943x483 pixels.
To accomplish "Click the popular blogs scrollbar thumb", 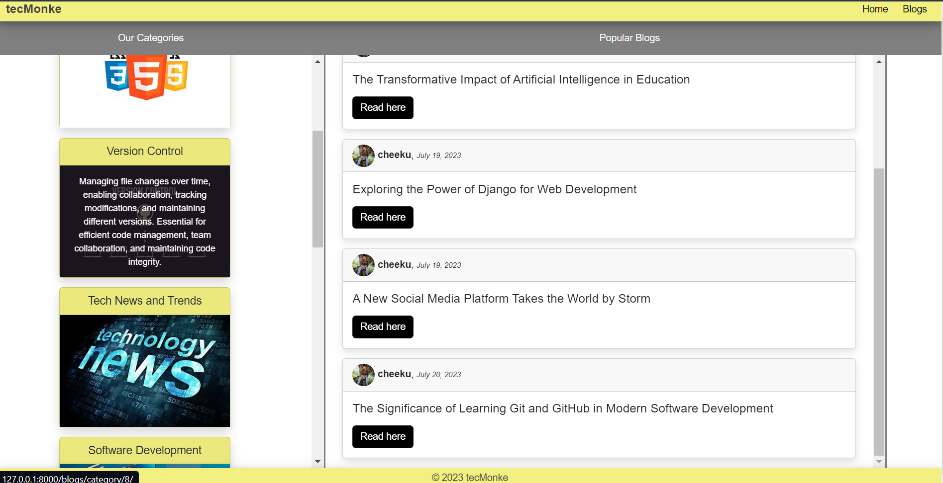I will click(879, 312).
